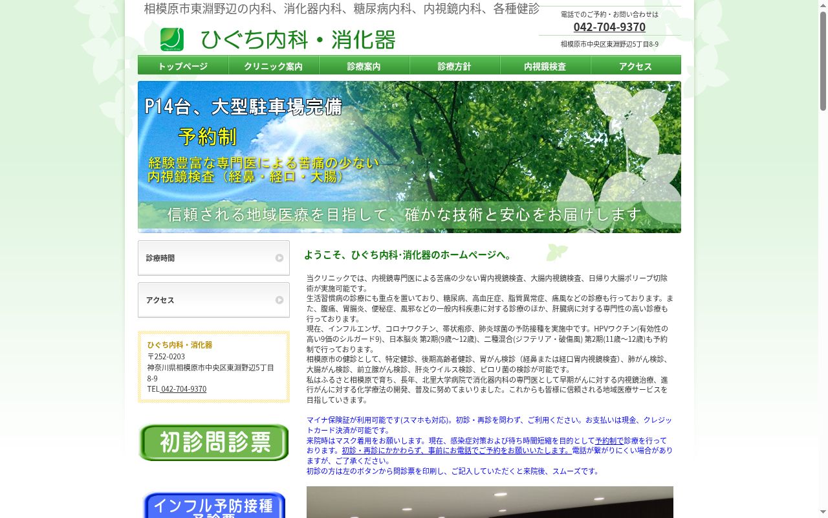Click the address text 相模原市中央区東淵野辺5丁目8-9 in header
Viewport: 828px width, 518px height.
609,44
